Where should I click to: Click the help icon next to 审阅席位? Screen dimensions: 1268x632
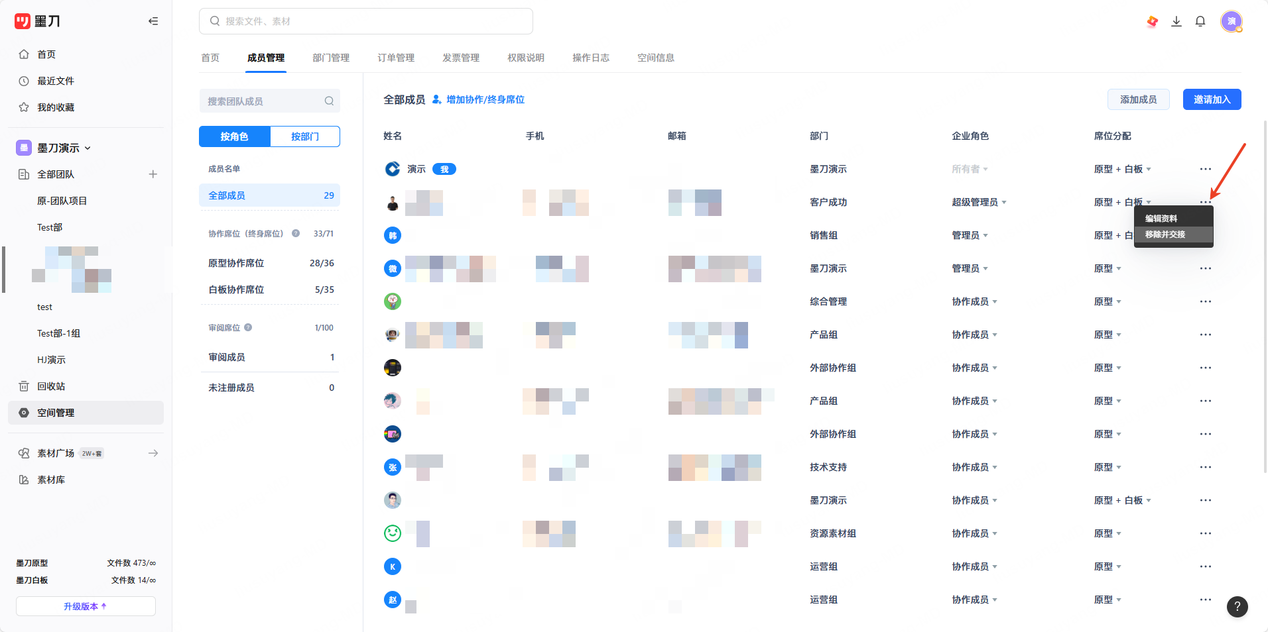(248, 327)
